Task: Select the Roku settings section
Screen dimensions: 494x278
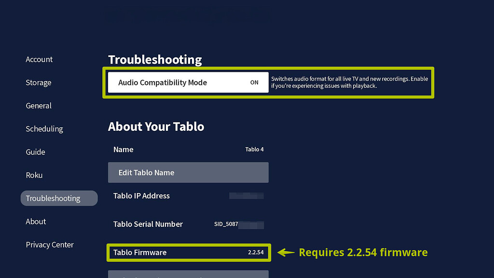Action: point(34,175)
